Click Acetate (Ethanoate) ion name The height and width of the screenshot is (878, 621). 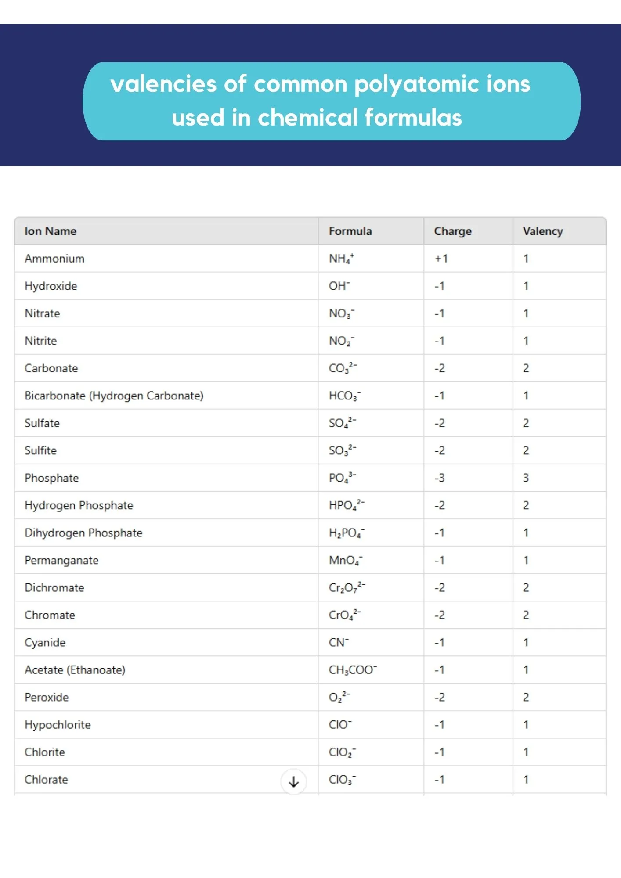[x=75, y=670]
